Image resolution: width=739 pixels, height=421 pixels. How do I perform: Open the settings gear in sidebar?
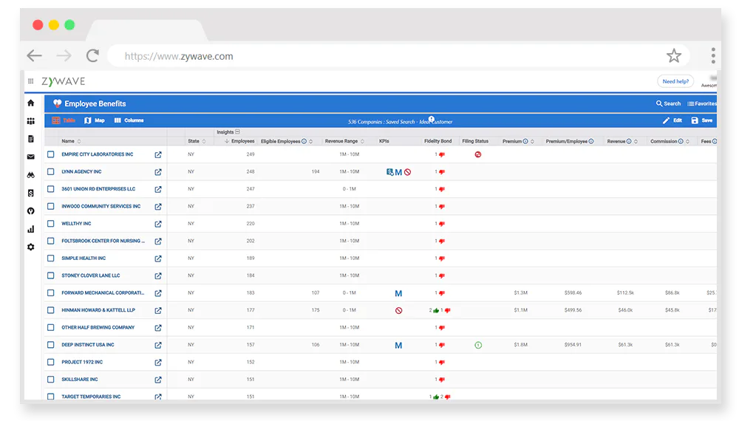(x=30, y=247)
